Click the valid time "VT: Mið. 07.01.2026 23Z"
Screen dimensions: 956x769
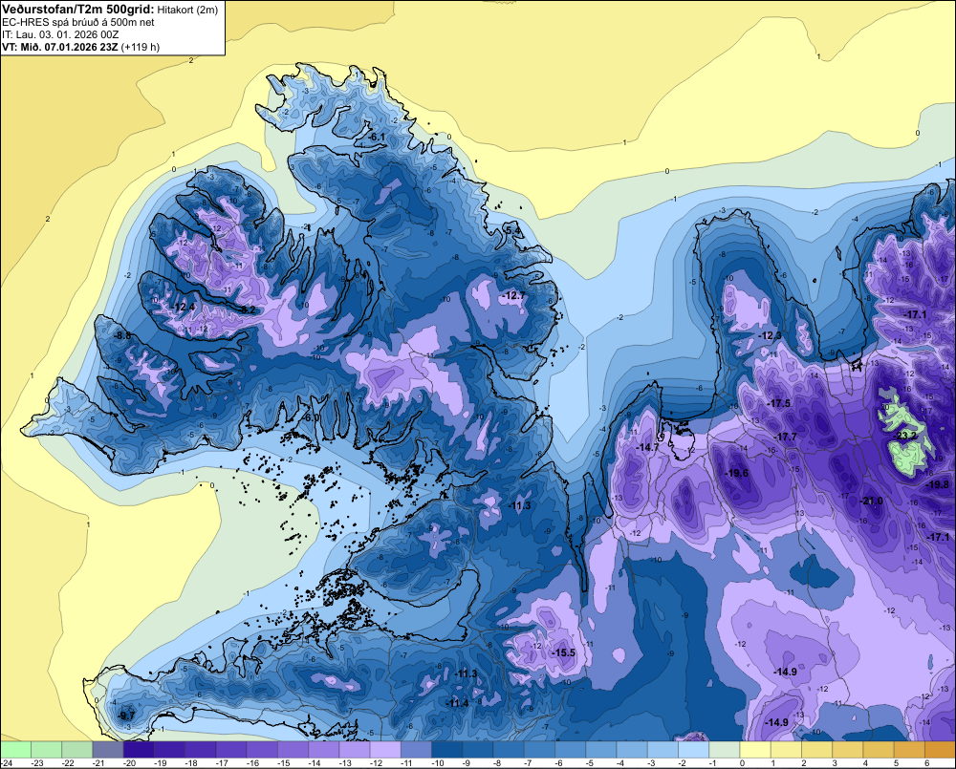[60, 47]
